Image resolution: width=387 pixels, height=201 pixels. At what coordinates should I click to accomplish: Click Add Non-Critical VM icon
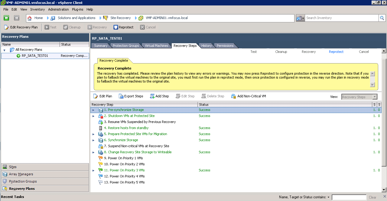[233, 96]
